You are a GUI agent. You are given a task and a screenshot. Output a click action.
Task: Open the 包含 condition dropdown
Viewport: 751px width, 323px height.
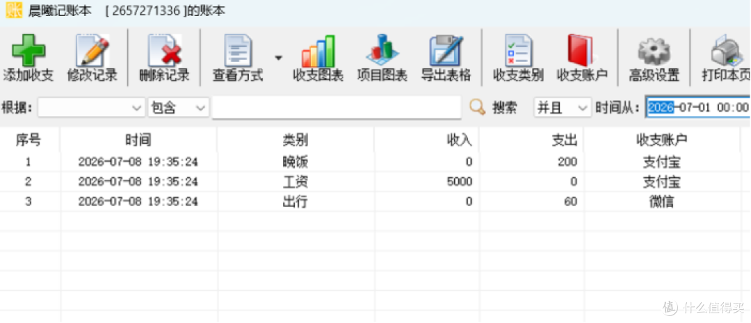(x=178, y=108)
